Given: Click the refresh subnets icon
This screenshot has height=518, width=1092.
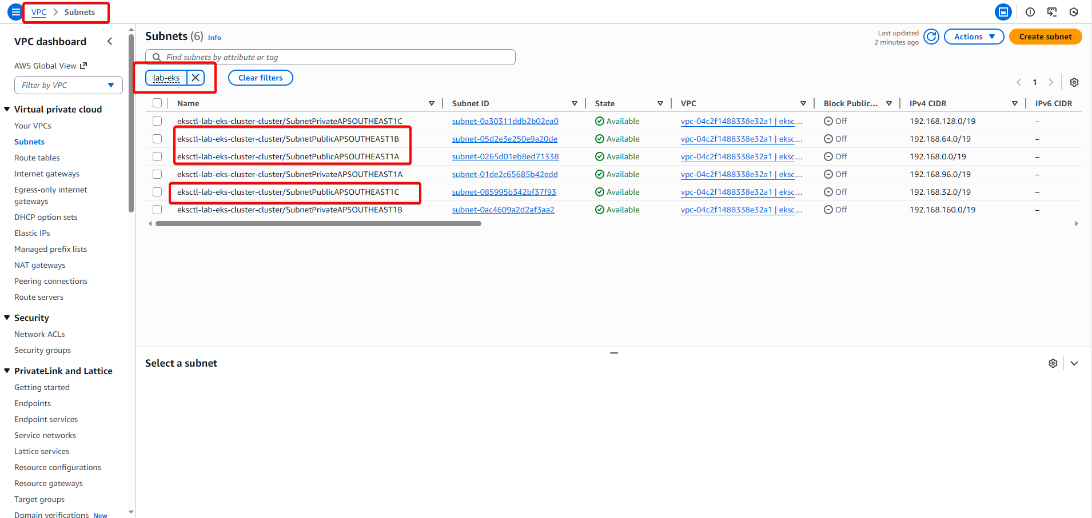Looking at the screenshot, I should (931, 37).
